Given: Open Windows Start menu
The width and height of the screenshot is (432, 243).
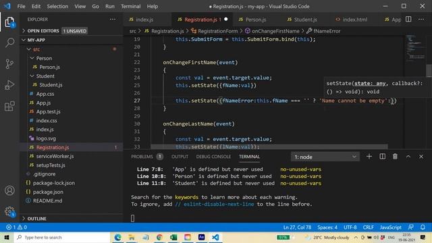Looking at the screenshot, I should (x=7, y=237).
